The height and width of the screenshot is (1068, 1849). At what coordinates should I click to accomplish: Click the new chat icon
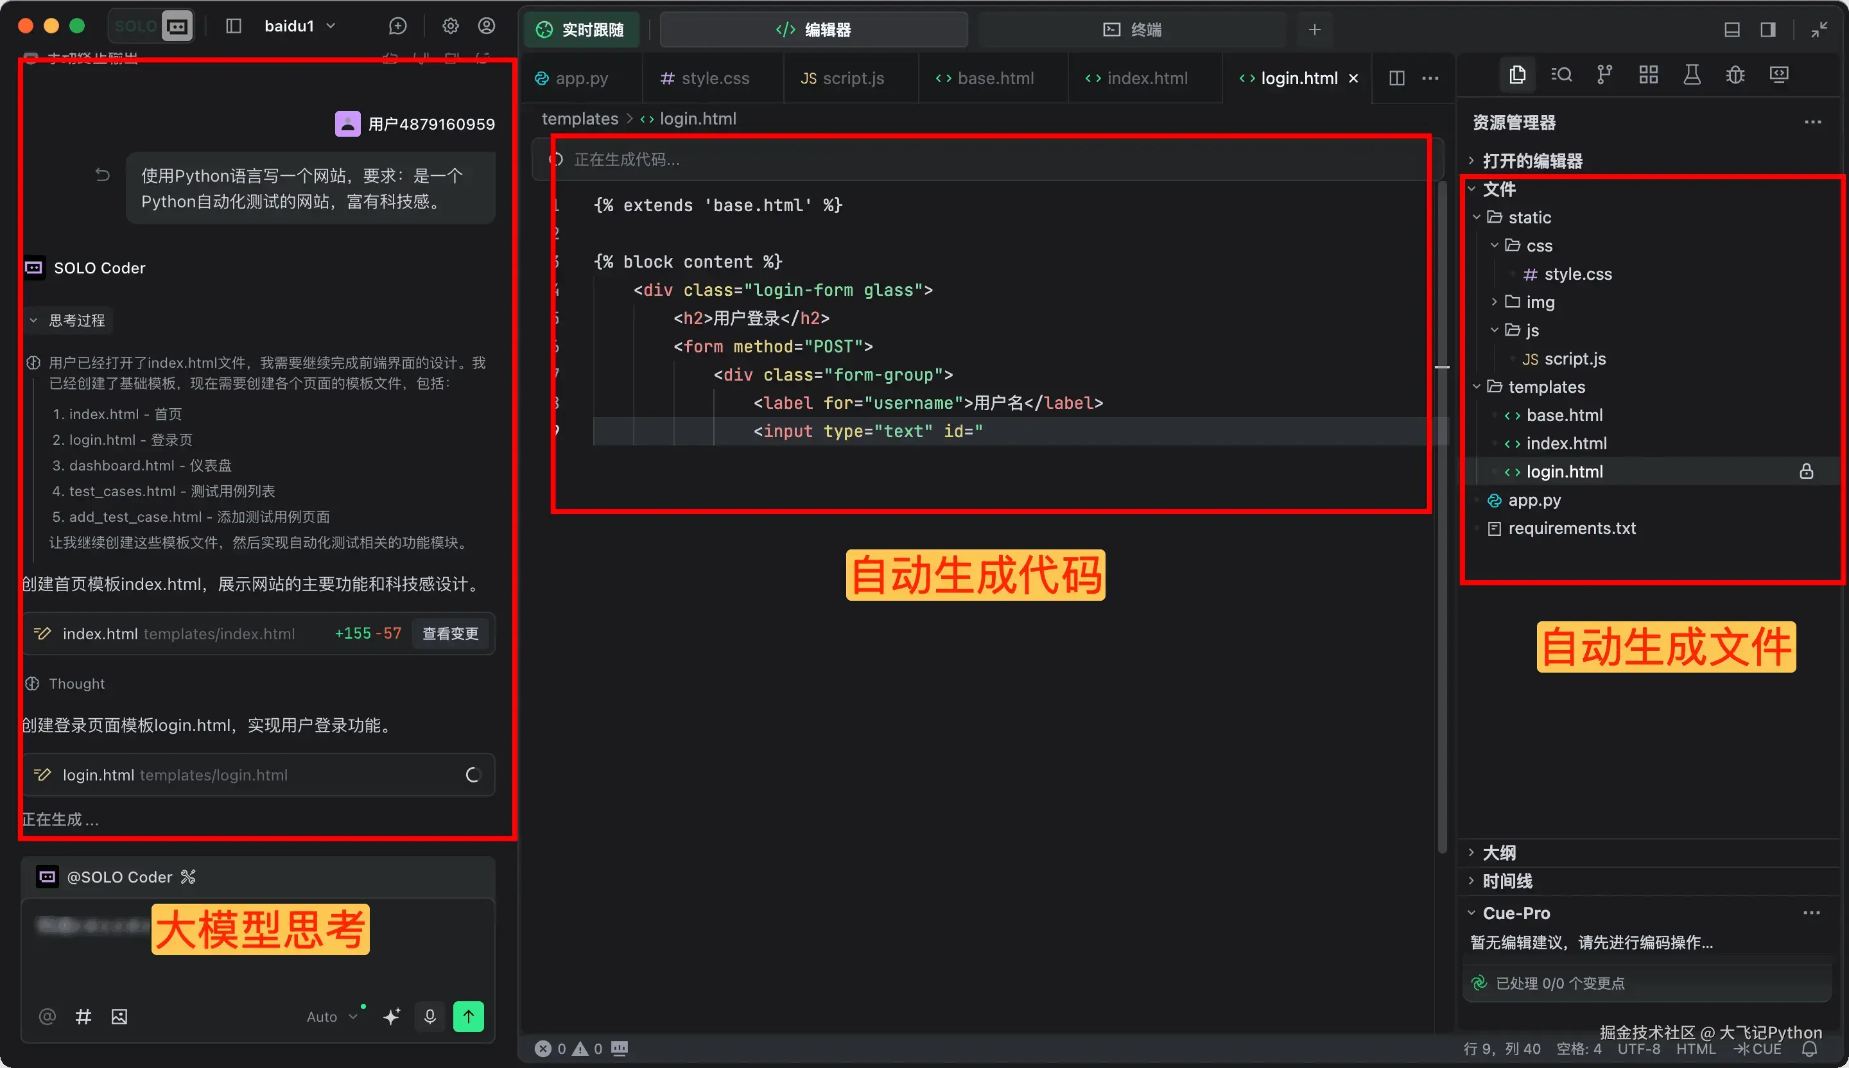click(397, 26)
